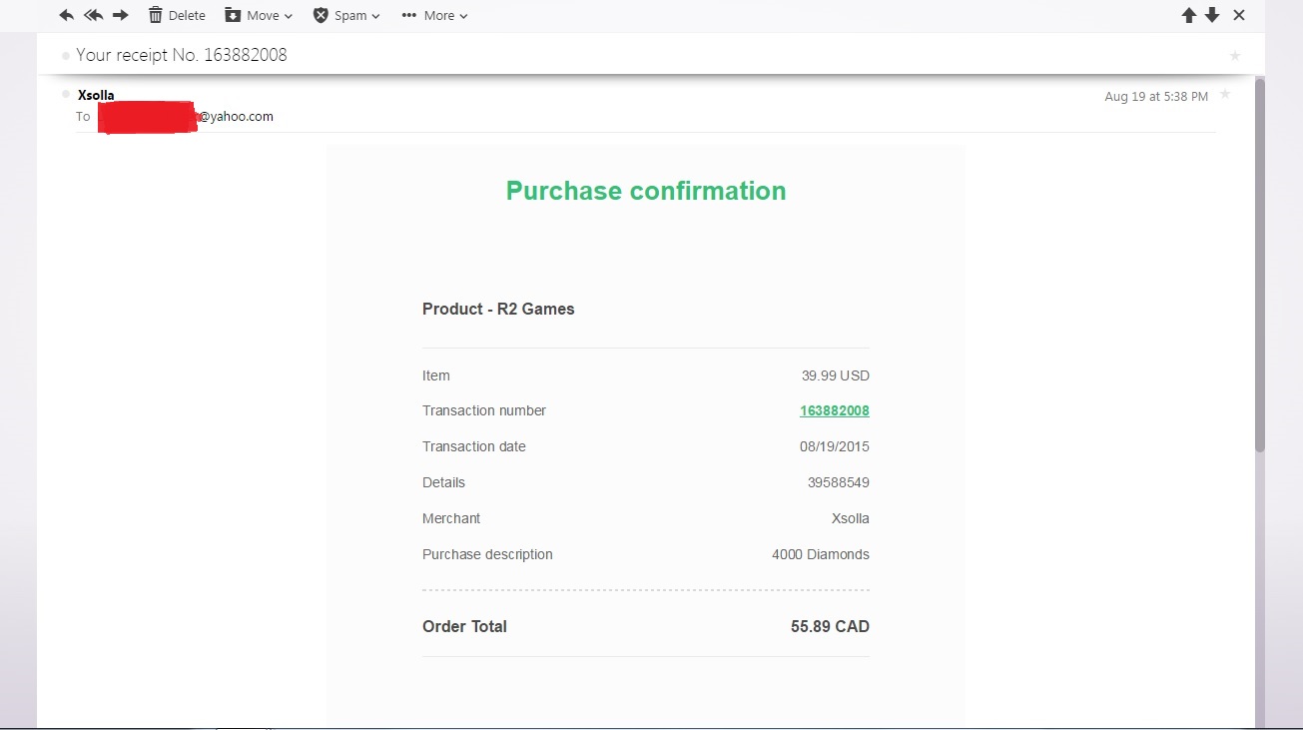The image size is (1303, 730).
Task: Click the Forward arrow icon
Action: pyautogui.click(x=121, y=15)
